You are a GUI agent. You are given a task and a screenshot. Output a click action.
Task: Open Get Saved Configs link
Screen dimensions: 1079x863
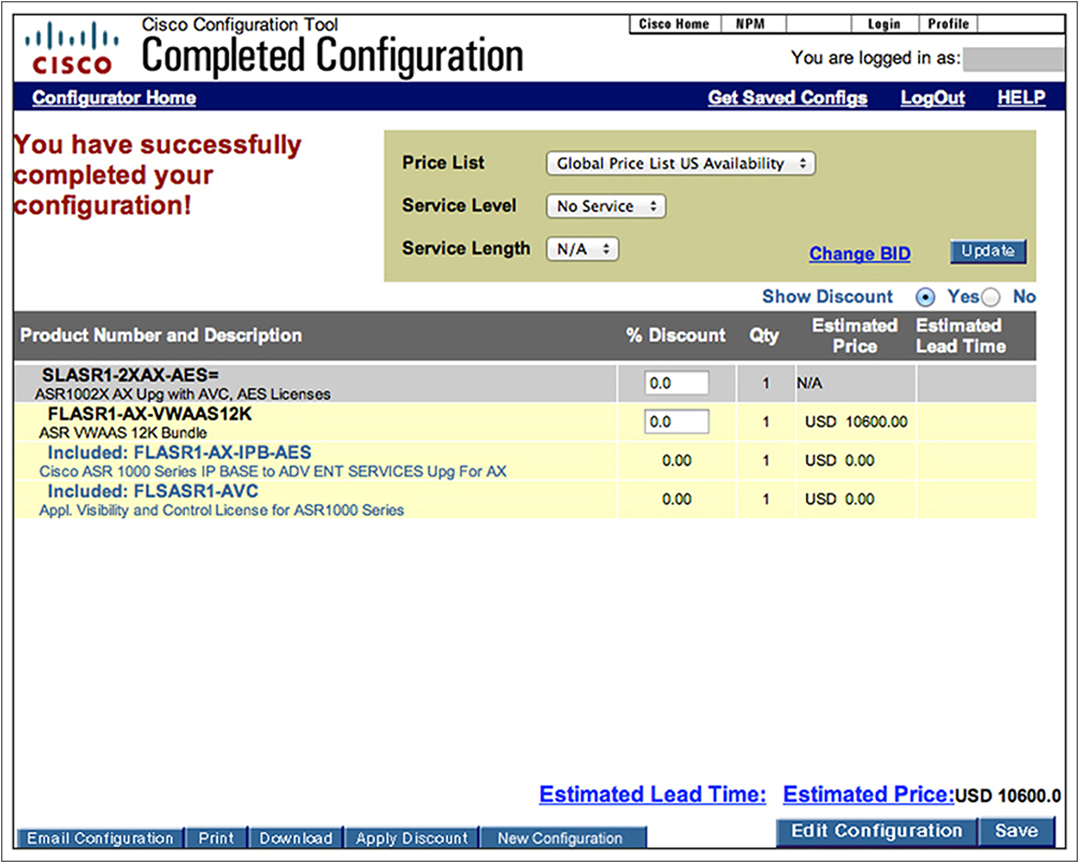pyautogui.click(x=787, y=98)
